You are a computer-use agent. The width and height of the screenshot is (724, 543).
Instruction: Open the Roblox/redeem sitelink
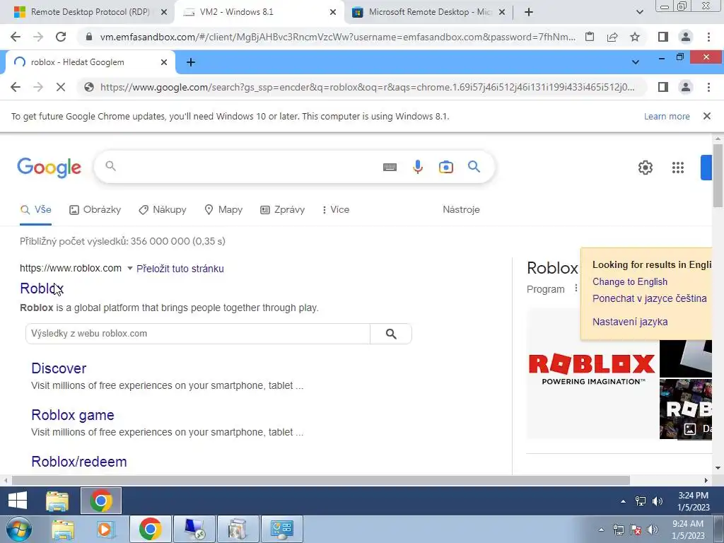[79, 462]
